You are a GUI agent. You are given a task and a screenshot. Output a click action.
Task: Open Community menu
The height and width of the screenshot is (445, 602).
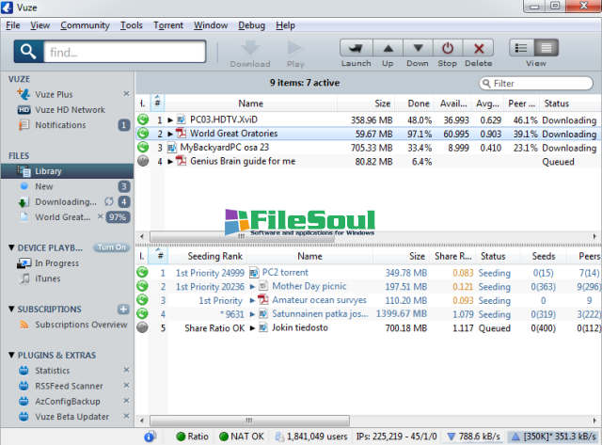(85, 25)
